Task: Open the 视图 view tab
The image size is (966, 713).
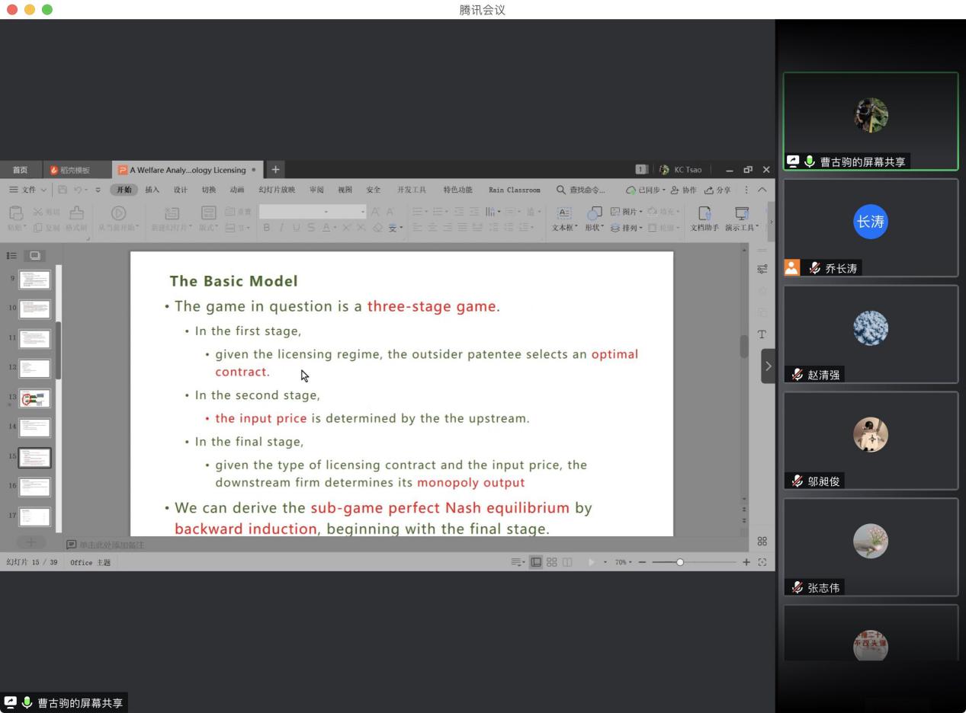Action: click(345, 190)
